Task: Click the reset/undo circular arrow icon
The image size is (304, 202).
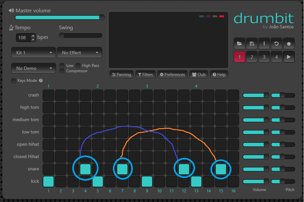Action: [x=276, y=44]
